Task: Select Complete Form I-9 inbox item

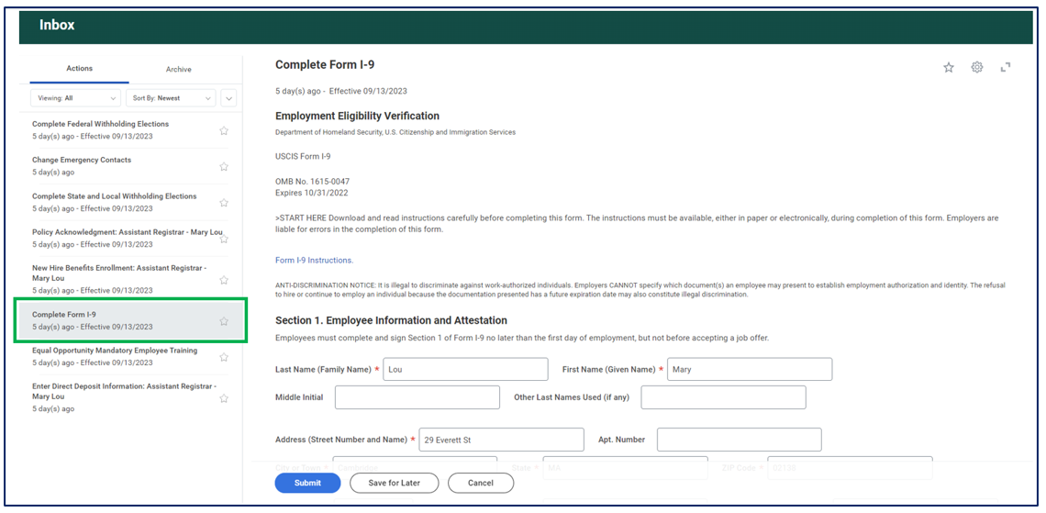Action: click(x=130, y=321)
